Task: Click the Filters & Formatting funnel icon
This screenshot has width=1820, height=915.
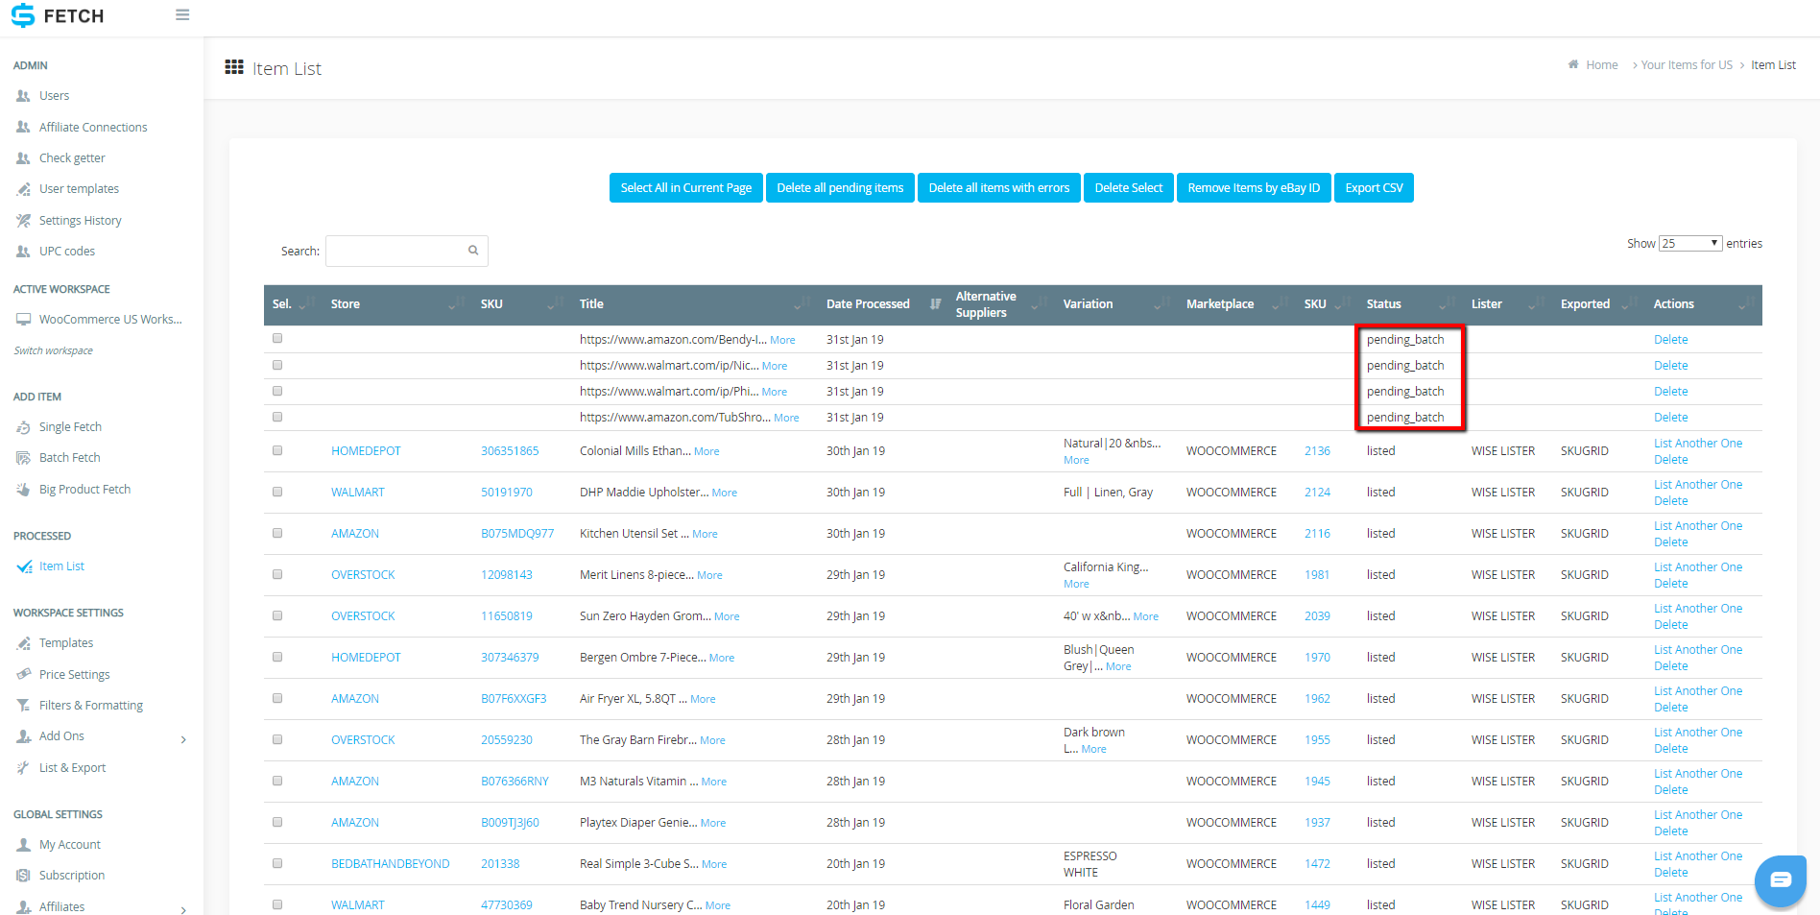Action: pyautogui.click(x=23, y=706)
